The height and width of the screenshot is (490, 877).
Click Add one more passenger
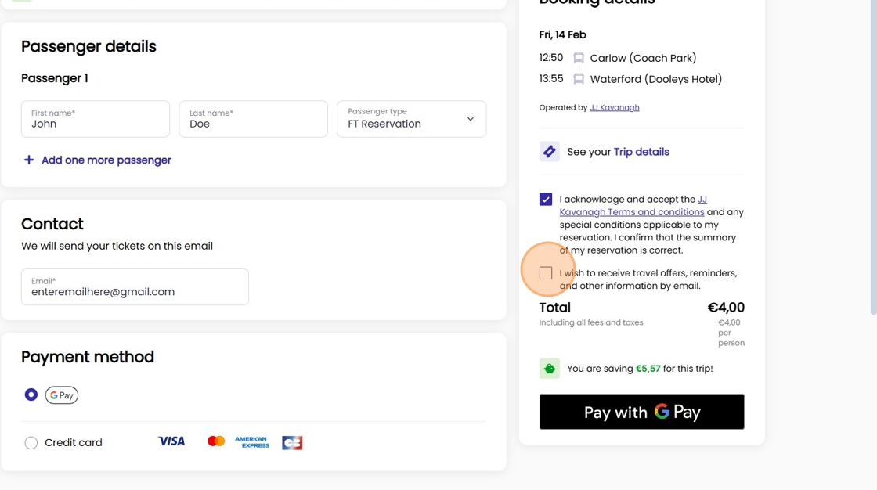[106, 160]
